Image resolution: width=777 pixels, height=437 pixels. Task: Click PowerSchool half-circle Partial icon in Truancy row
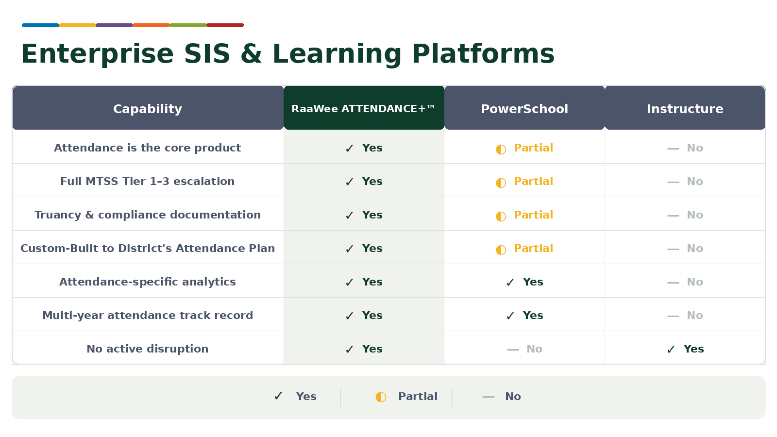[x=501, y=216]
